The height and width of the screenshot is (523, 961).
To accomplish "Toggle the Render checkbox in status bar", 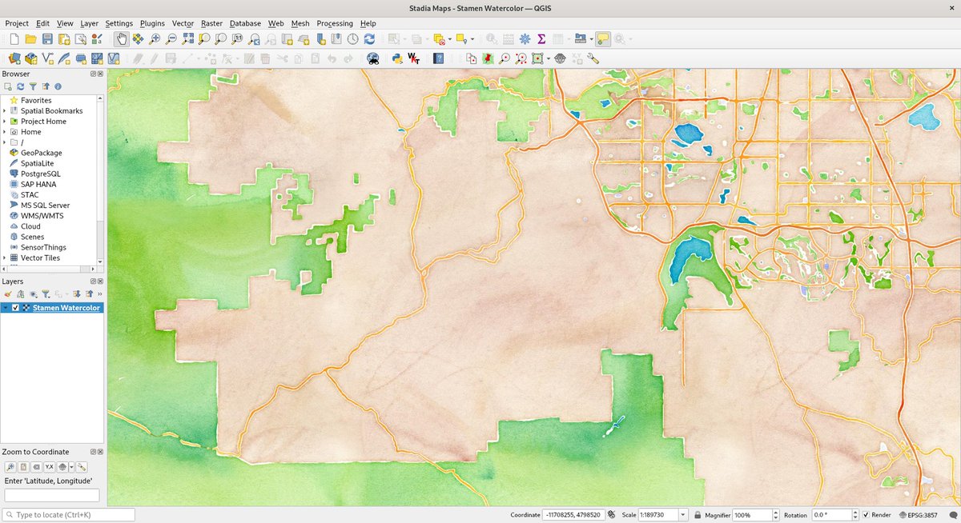I will (x=866, y=515).
